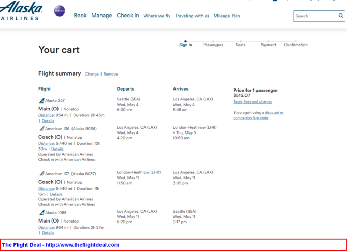This screenshot has width=347, height=251.
Task: Click the Arrives column header
Action: point(181,89)
